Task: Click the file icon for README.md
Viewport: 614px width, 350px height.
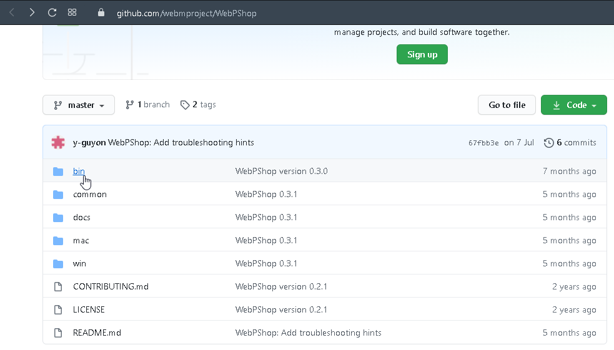Action: [58, 333]
